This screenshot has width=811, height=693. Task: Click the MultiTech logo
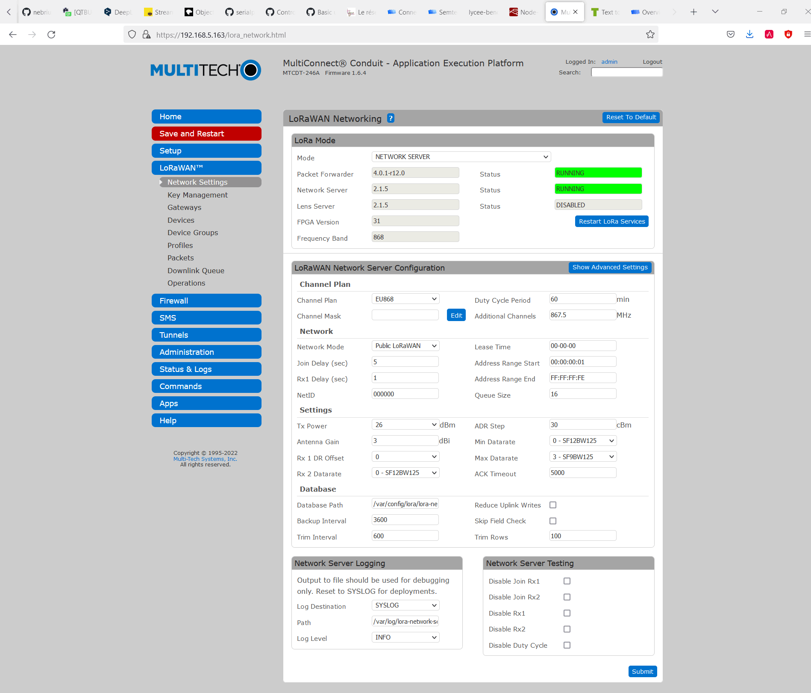click(206, 70)
